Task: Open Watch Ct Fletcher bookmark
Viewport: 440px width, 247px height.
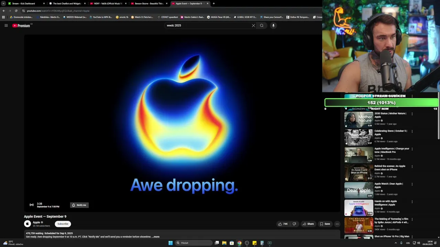Action: click(x=142, y=17)
